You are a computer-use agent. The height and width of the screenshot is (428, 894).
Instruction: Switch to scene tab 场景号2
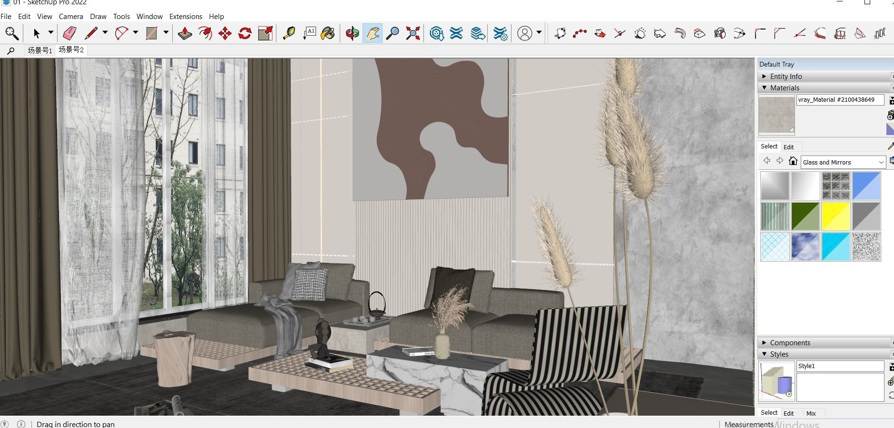tap(71, 50)
